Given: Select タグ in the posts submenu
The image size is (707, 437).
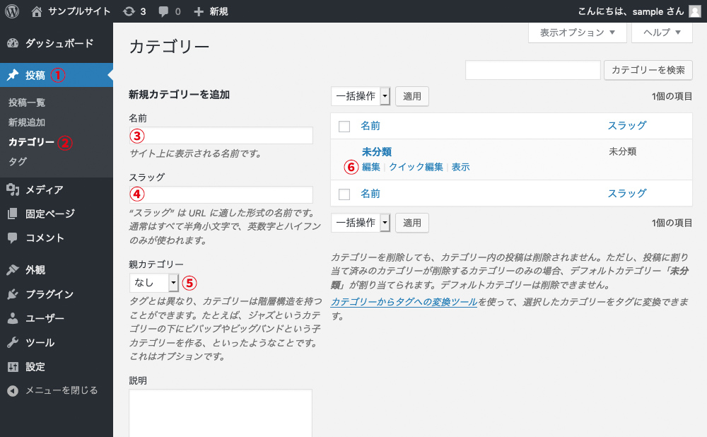Looking at the screenshot, I should 18,161.
